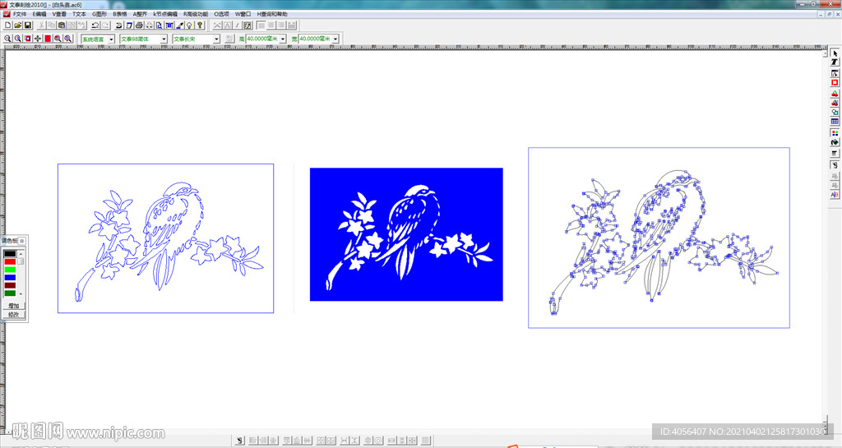Click the grid icon ending the bottom toolbar
The height and width of the screenshot is (448, 842).
pyautogui.click(x=426, y=441)
